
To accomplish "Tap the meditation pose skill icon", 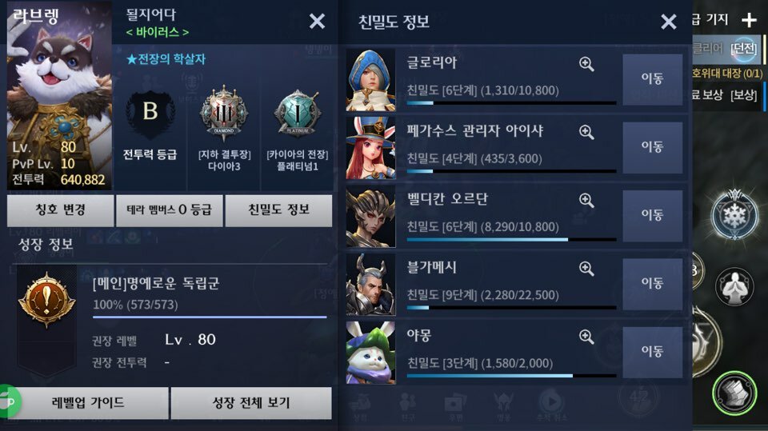I will [x=734, y=286].
